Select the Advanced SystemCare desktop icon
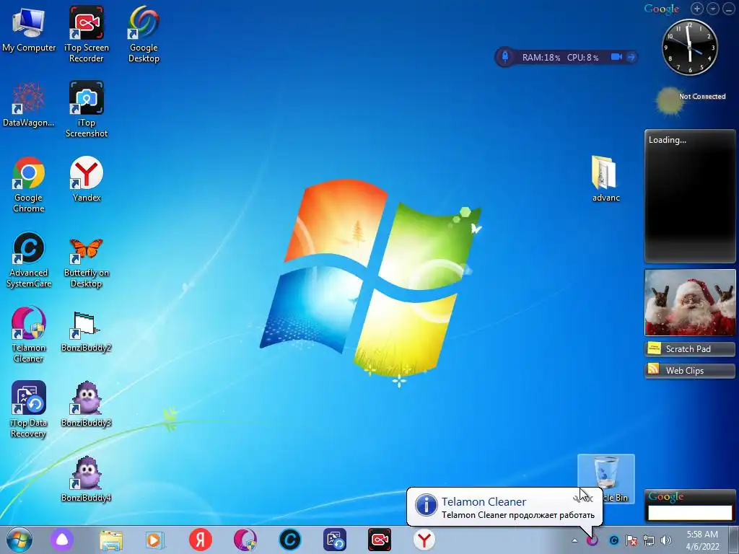The image size is (739, 554). pyautogui.click(x=29, y=260)
